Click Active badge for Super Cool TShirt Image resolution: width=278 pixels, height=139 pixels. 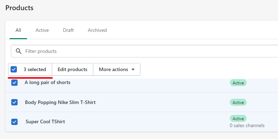[x=238, y=119]
